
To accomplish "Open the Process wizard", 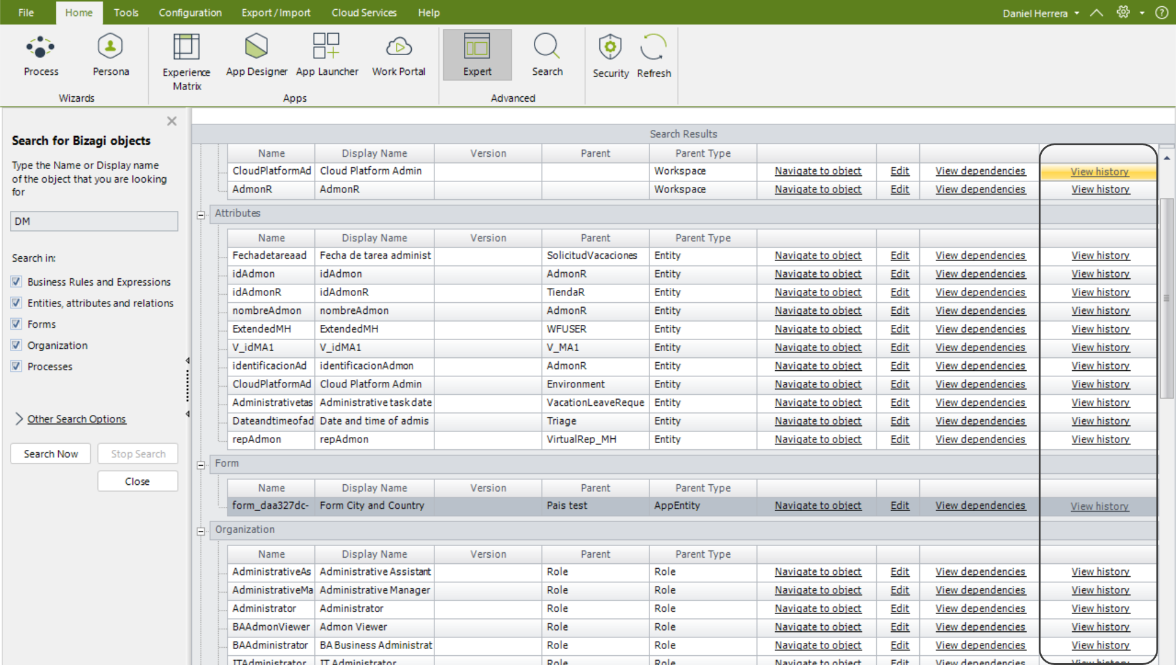I will click(x=41, y=55).
